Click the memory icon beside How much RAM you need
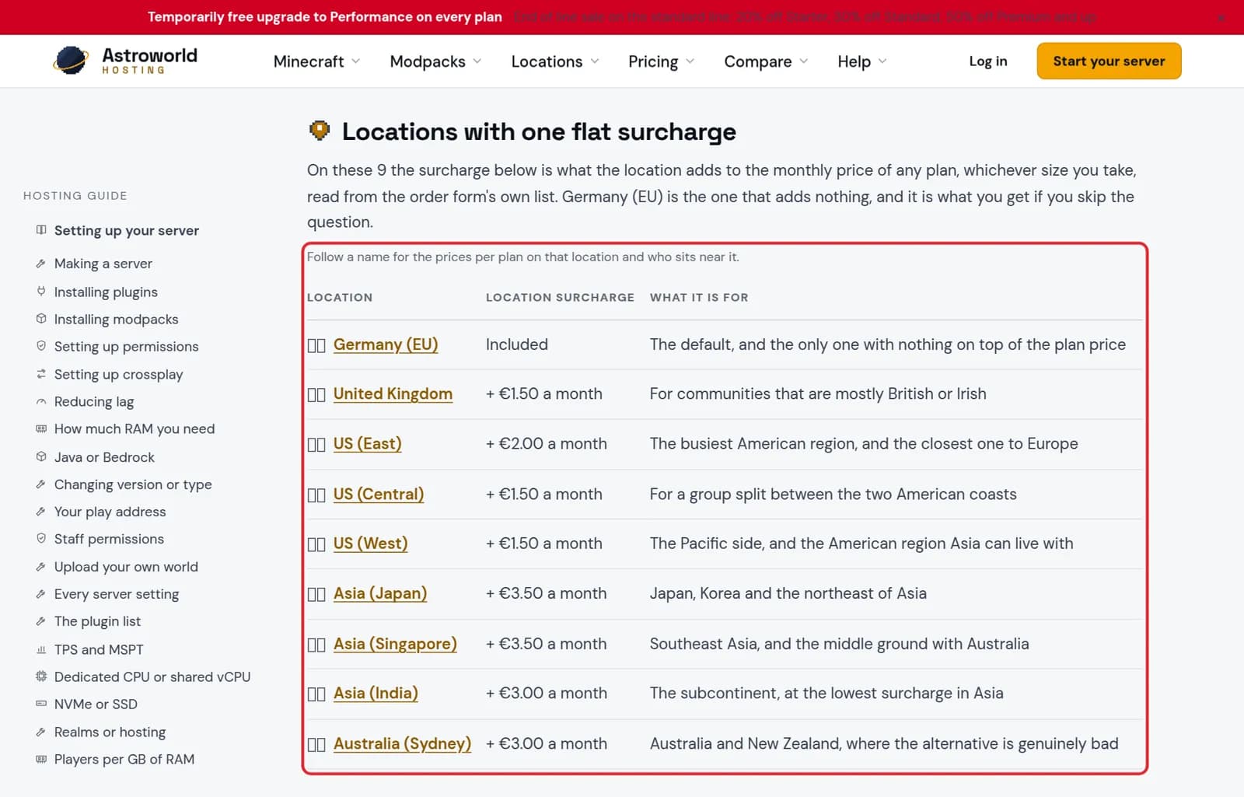The width and height of the screenshot is (1244, 797). click(41, 428)
